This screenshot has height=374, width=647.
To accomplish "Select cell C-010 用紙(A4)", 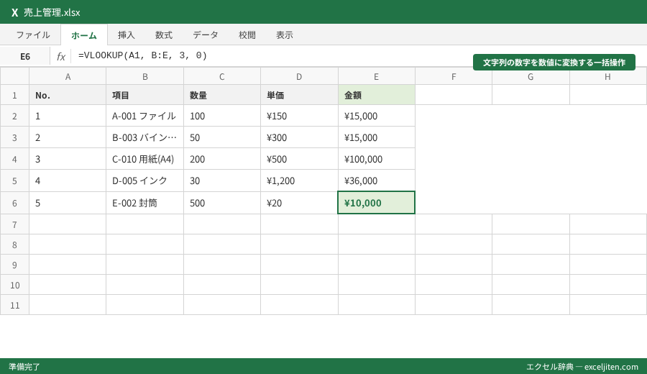I will click(144, 159).
